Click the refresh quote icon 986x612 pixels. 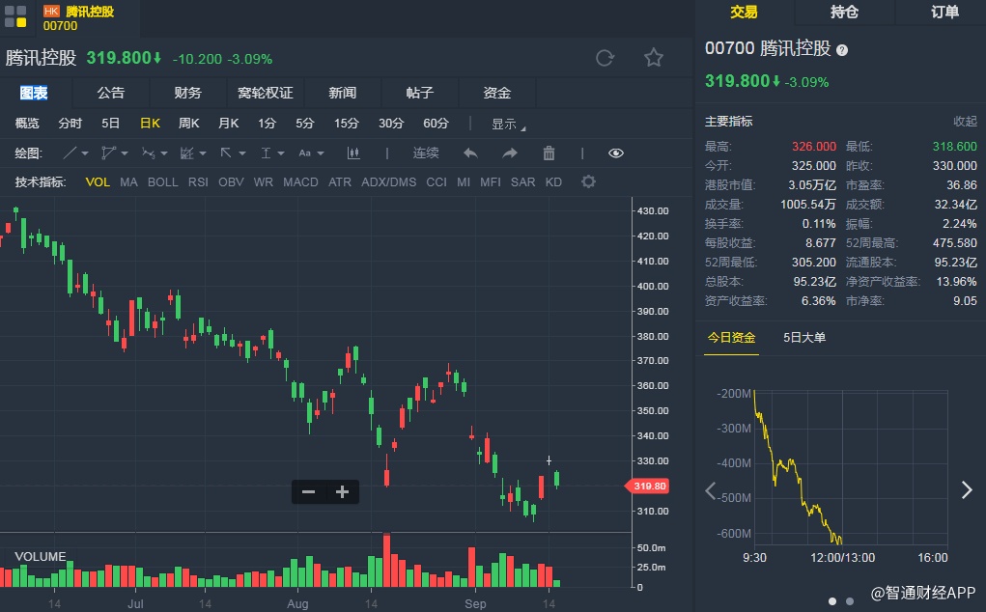(606, 58)
